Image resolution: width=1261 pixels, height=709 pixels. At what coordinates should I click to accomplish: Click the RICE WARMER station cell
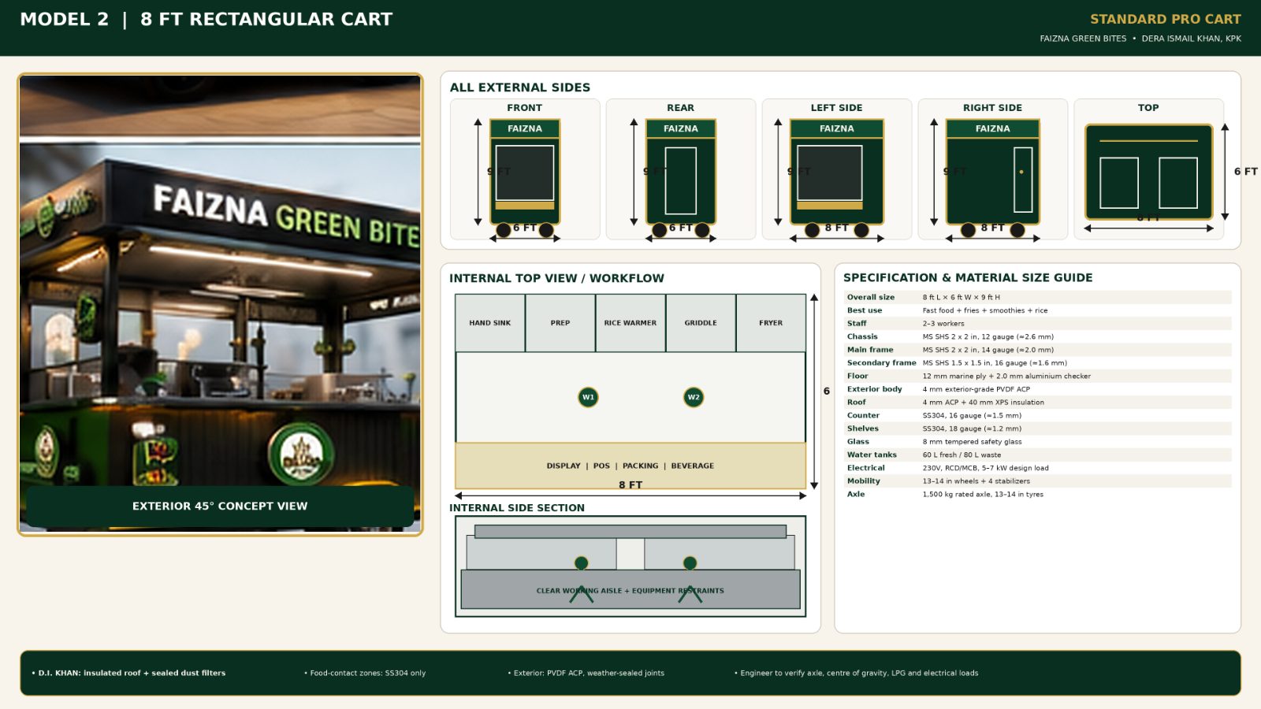point(630,323)
